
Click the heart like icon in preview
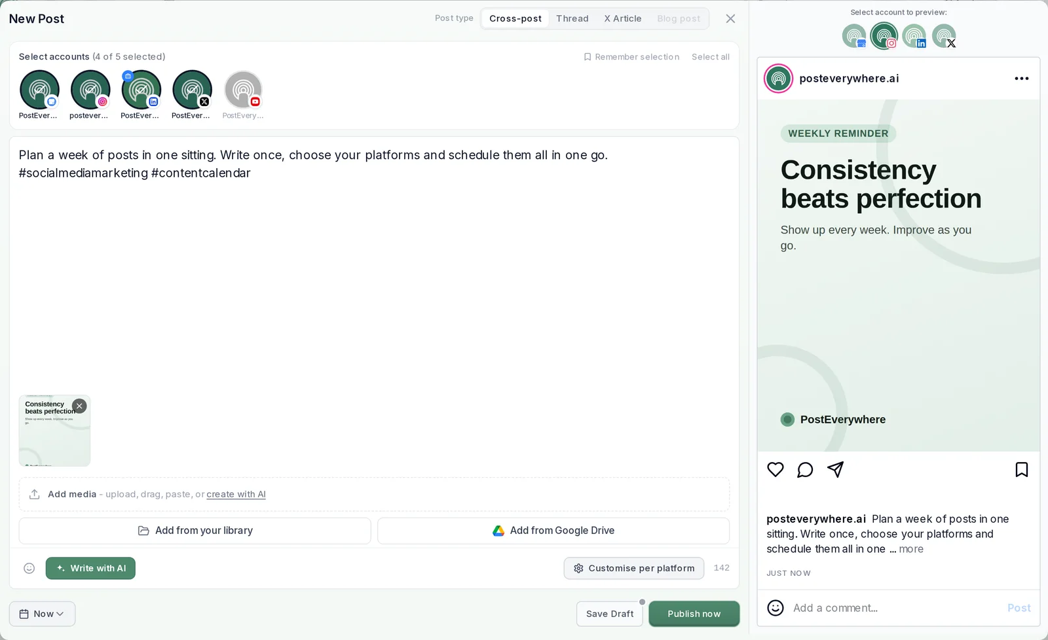point(776,469)
